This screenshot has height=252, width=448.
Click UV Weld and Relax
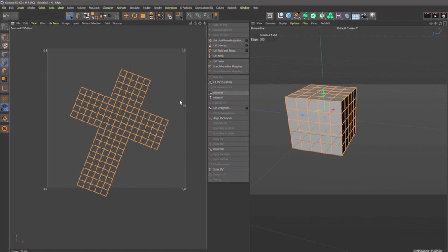(x=225, y=50)
